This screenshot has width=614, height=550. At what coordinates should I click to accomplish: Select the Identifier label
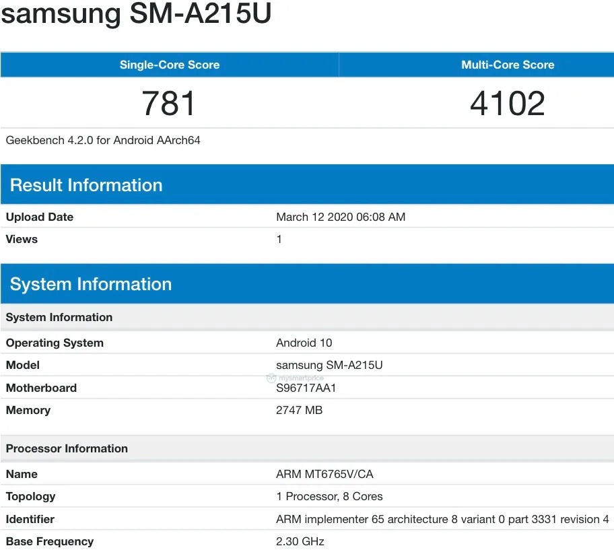pos(30,519)
